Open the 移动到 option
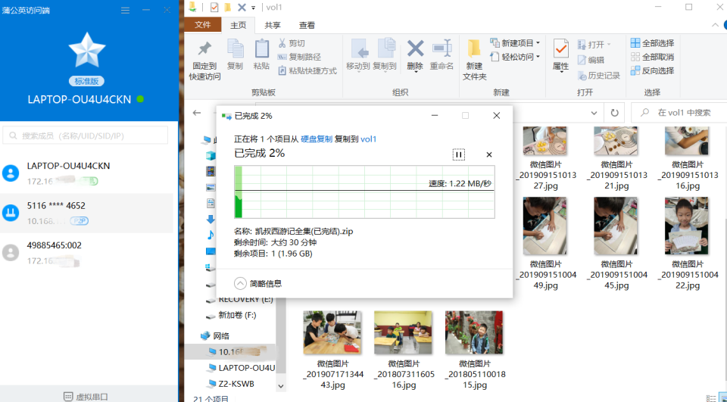Screen dimensions: 727x402 point(358,56)
